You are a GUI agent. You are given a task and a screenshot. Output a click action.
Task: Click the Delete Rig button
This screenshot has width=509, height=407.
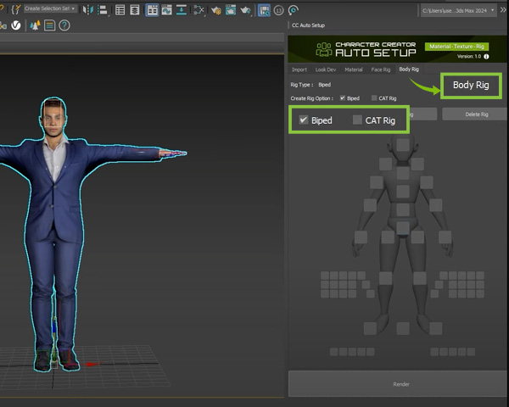476,114
